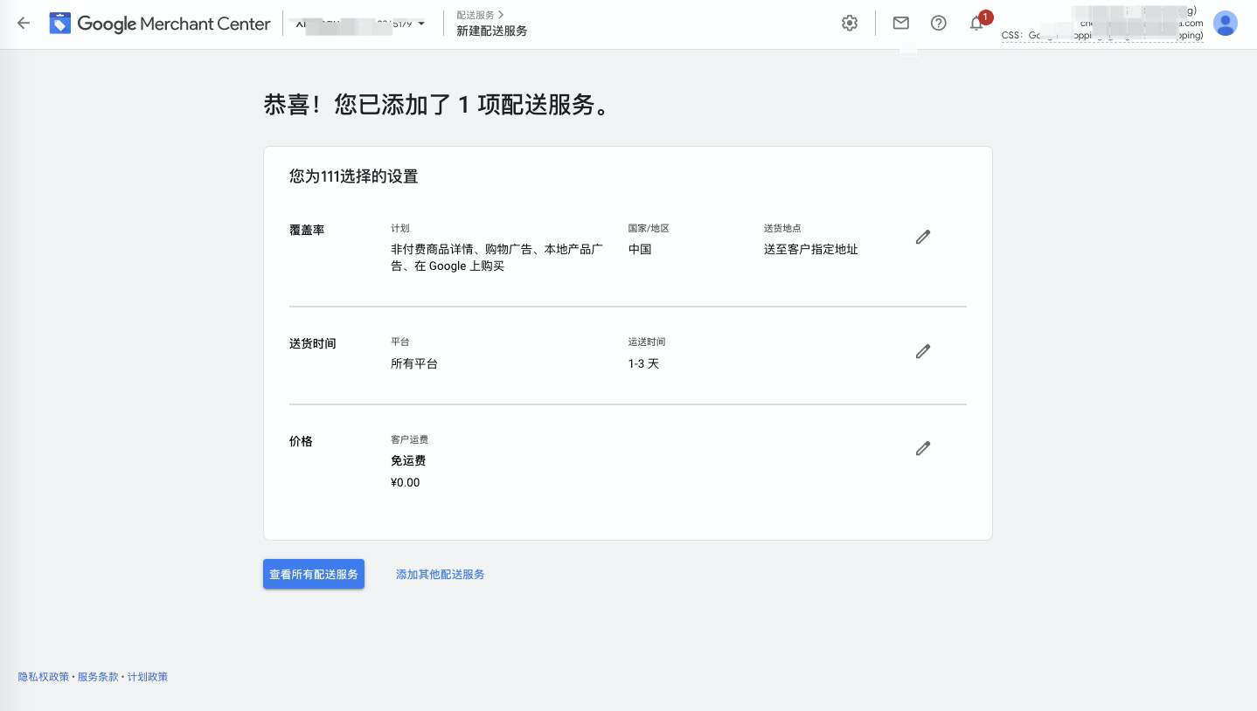Edit the 送货时间 section using the pencil
Viewport: 1257px width, 711px height.
pos(922,351)
